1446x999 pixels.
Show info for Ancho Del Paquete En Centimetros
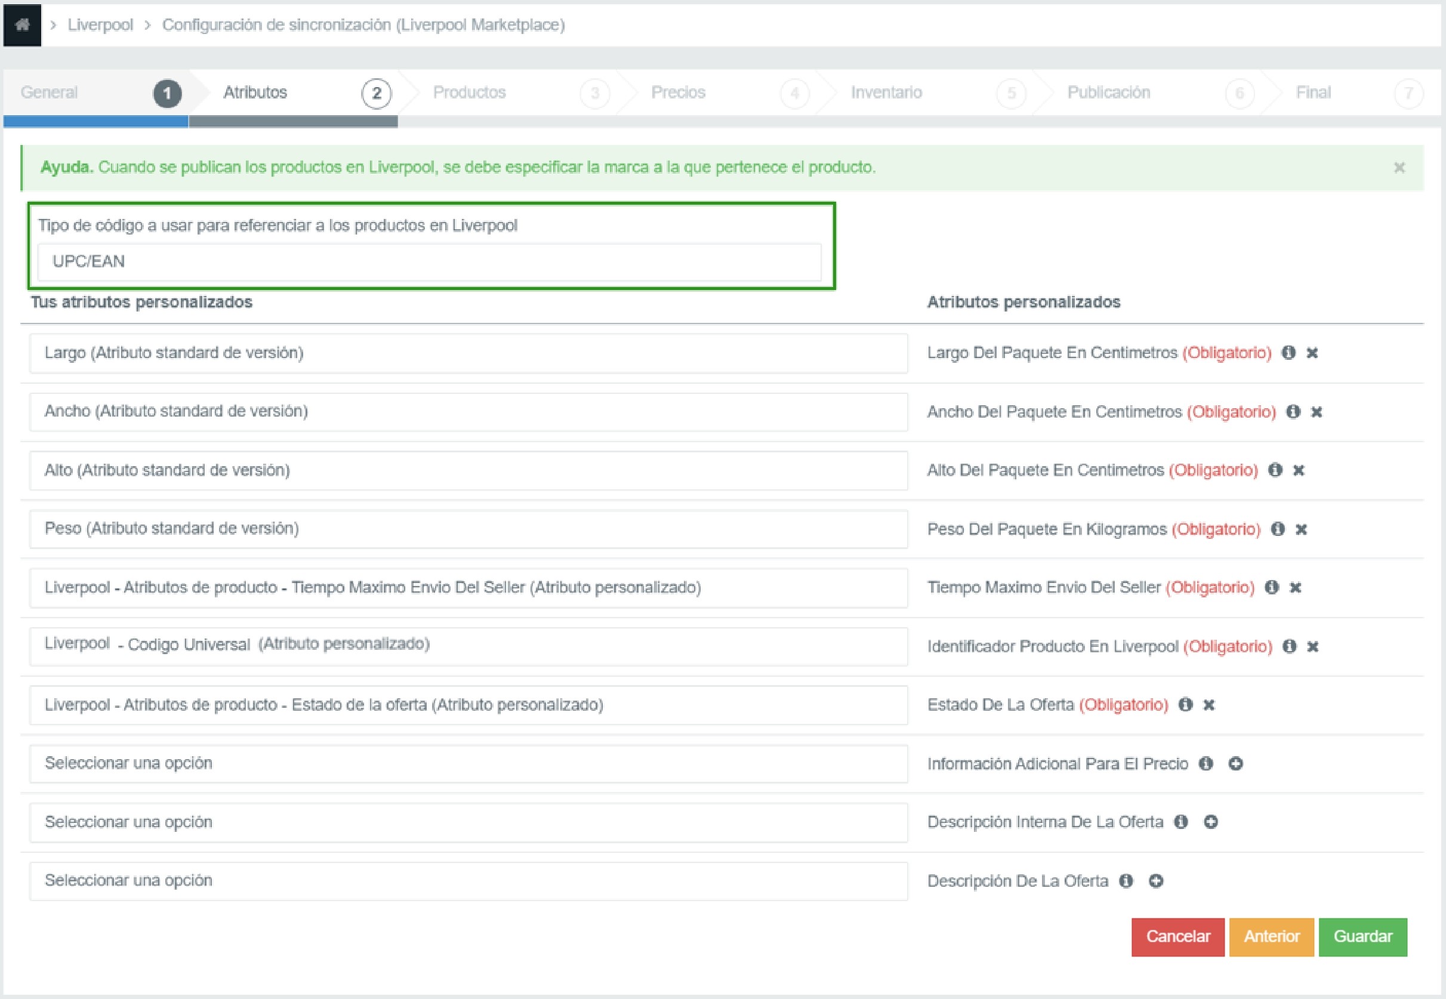(x=1293, y=411)
